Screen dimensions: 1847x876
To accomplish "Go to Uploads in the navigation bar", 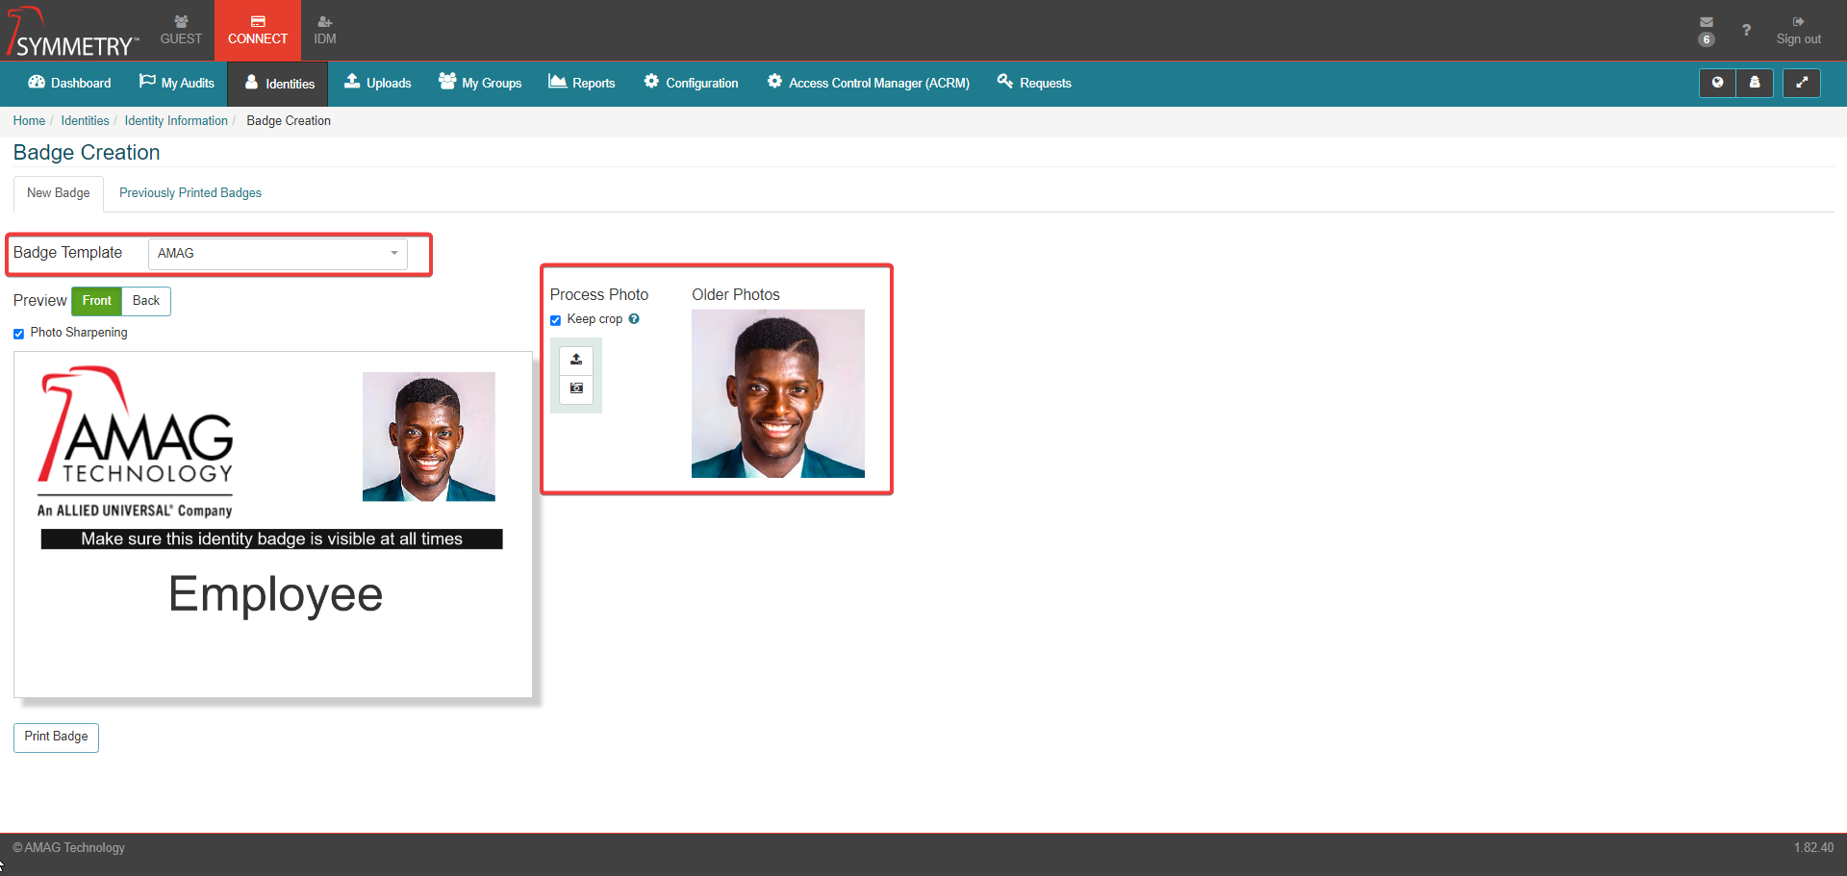I will click(x=378, y=83).
